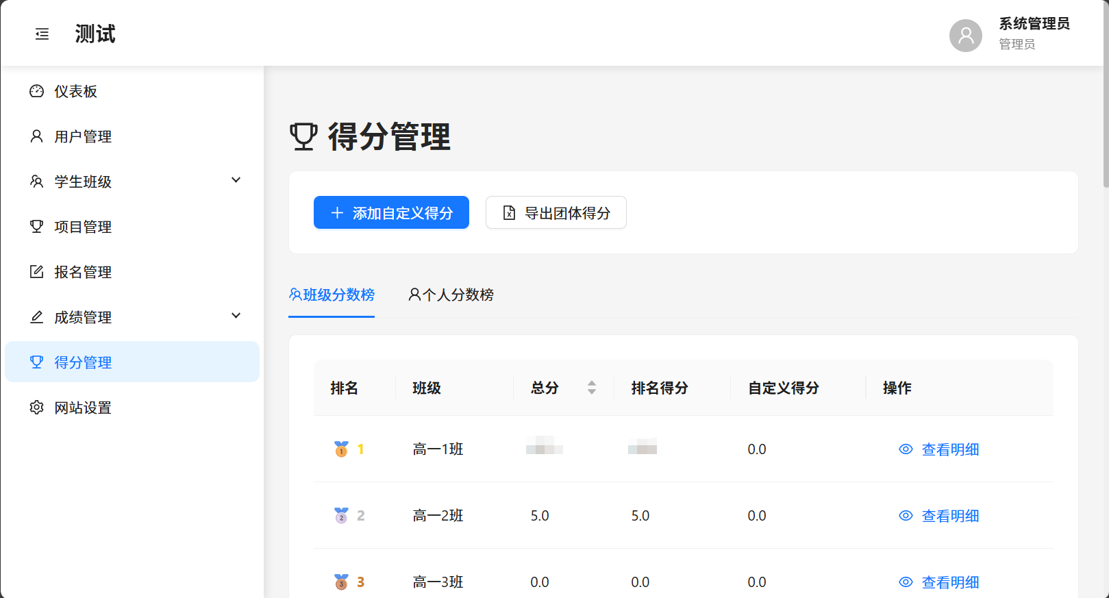Click the 报名管理 edit icon
This screenshot has width=1109, height=598.
coord(37,272)
